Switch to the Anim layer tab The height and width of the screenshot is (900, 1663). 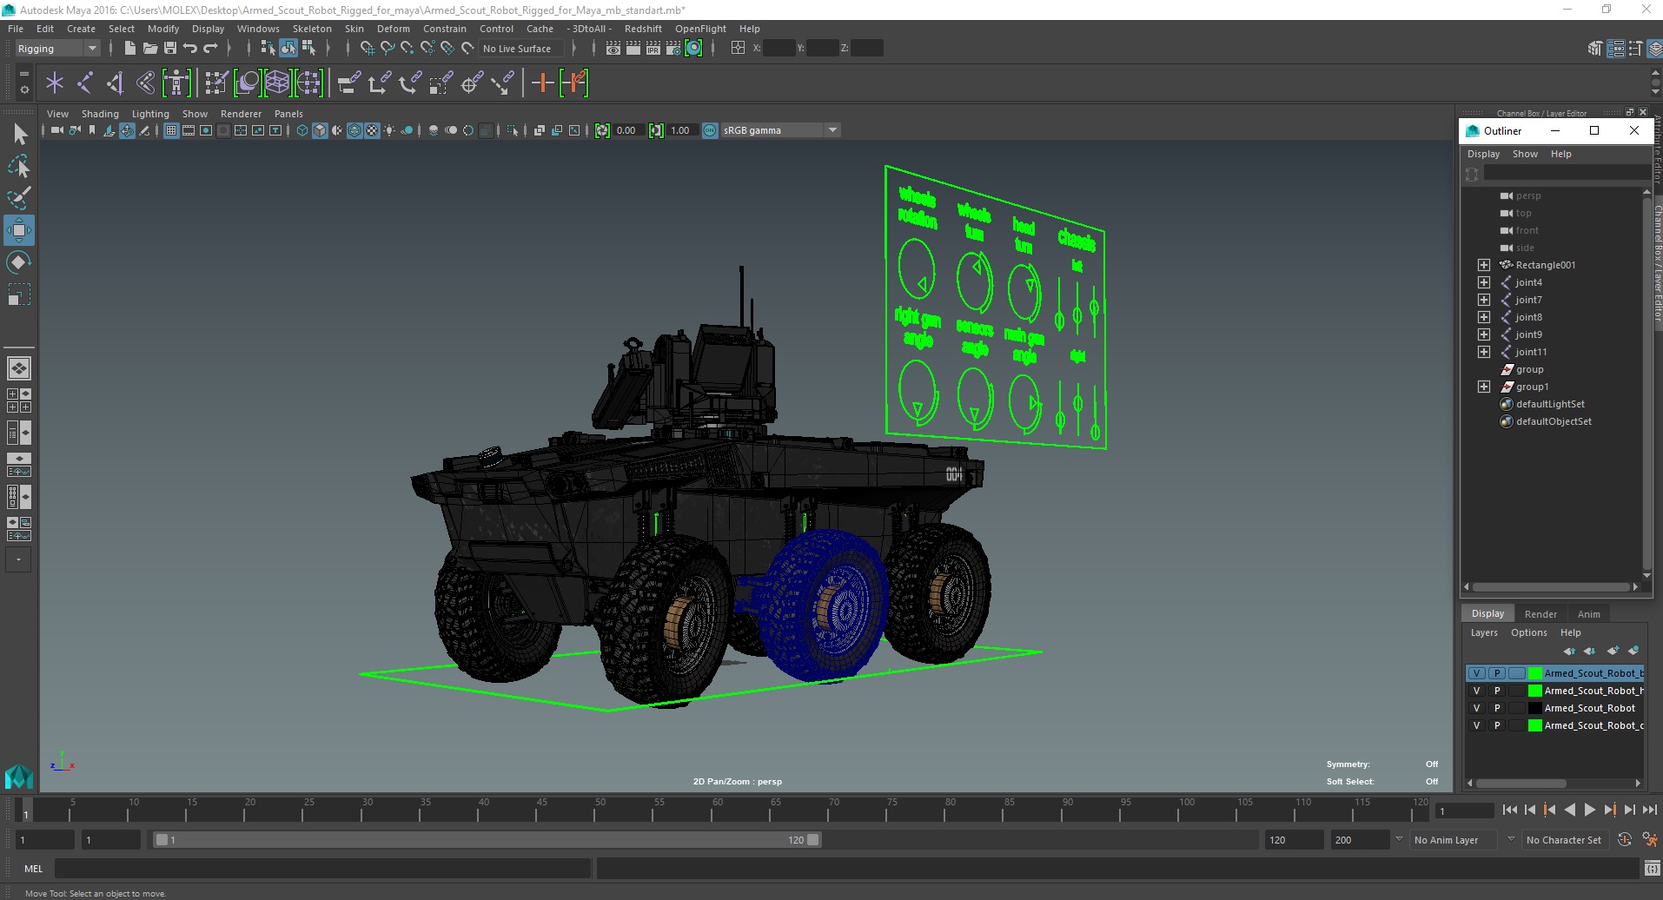[1588, 614]
